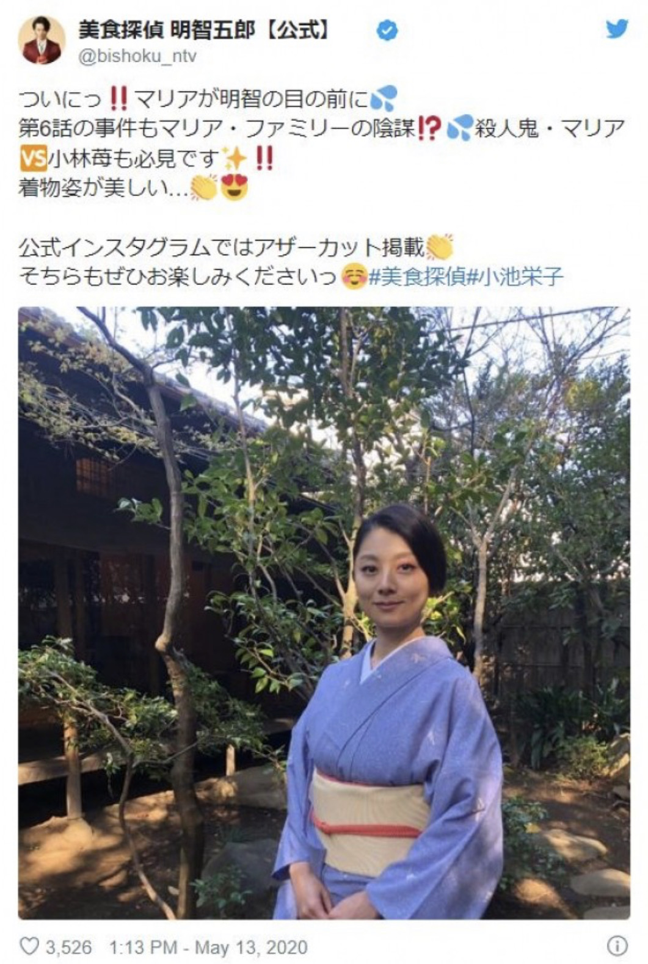
Task: Open the account's profile avatar
Action: pyautogui.click(x=42, y=39)
